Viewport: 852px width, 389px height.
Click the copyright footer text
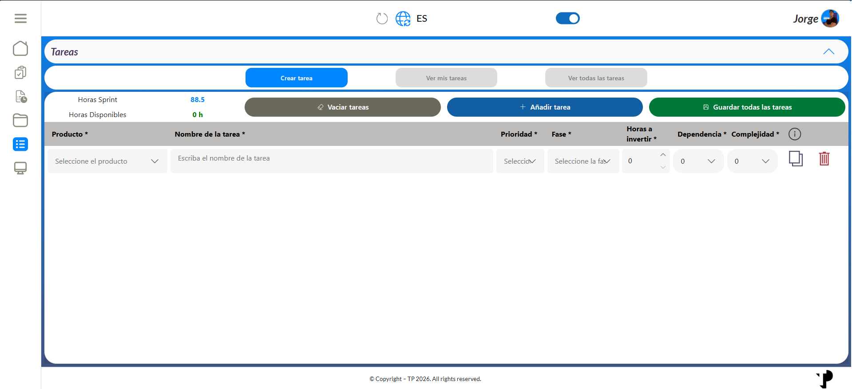point(425,379)
